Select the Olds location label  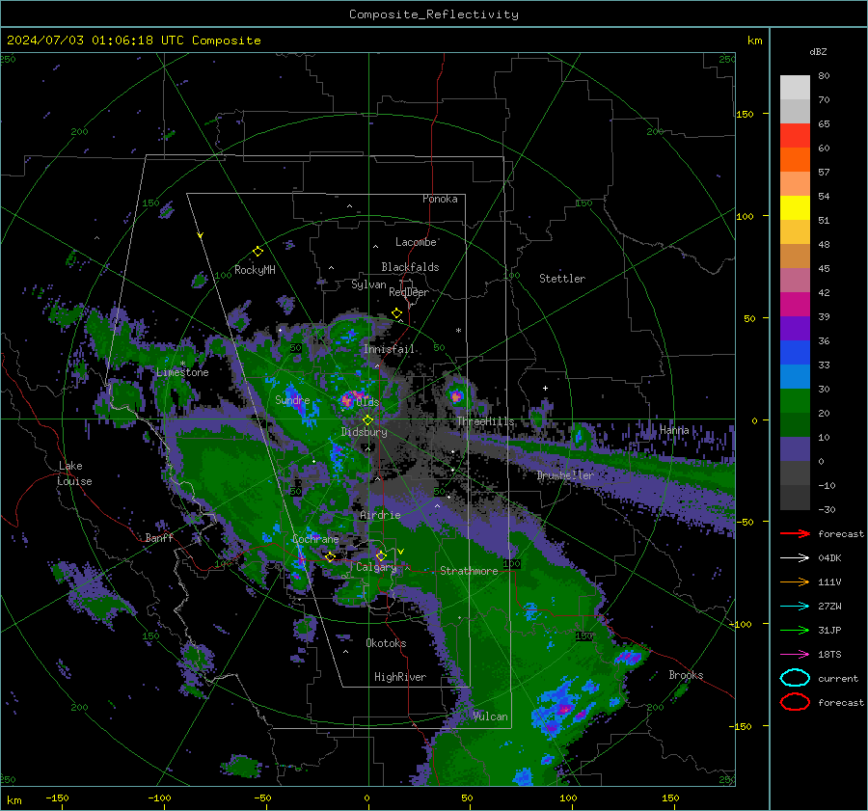pyautogui.click(x=367, y=401)
